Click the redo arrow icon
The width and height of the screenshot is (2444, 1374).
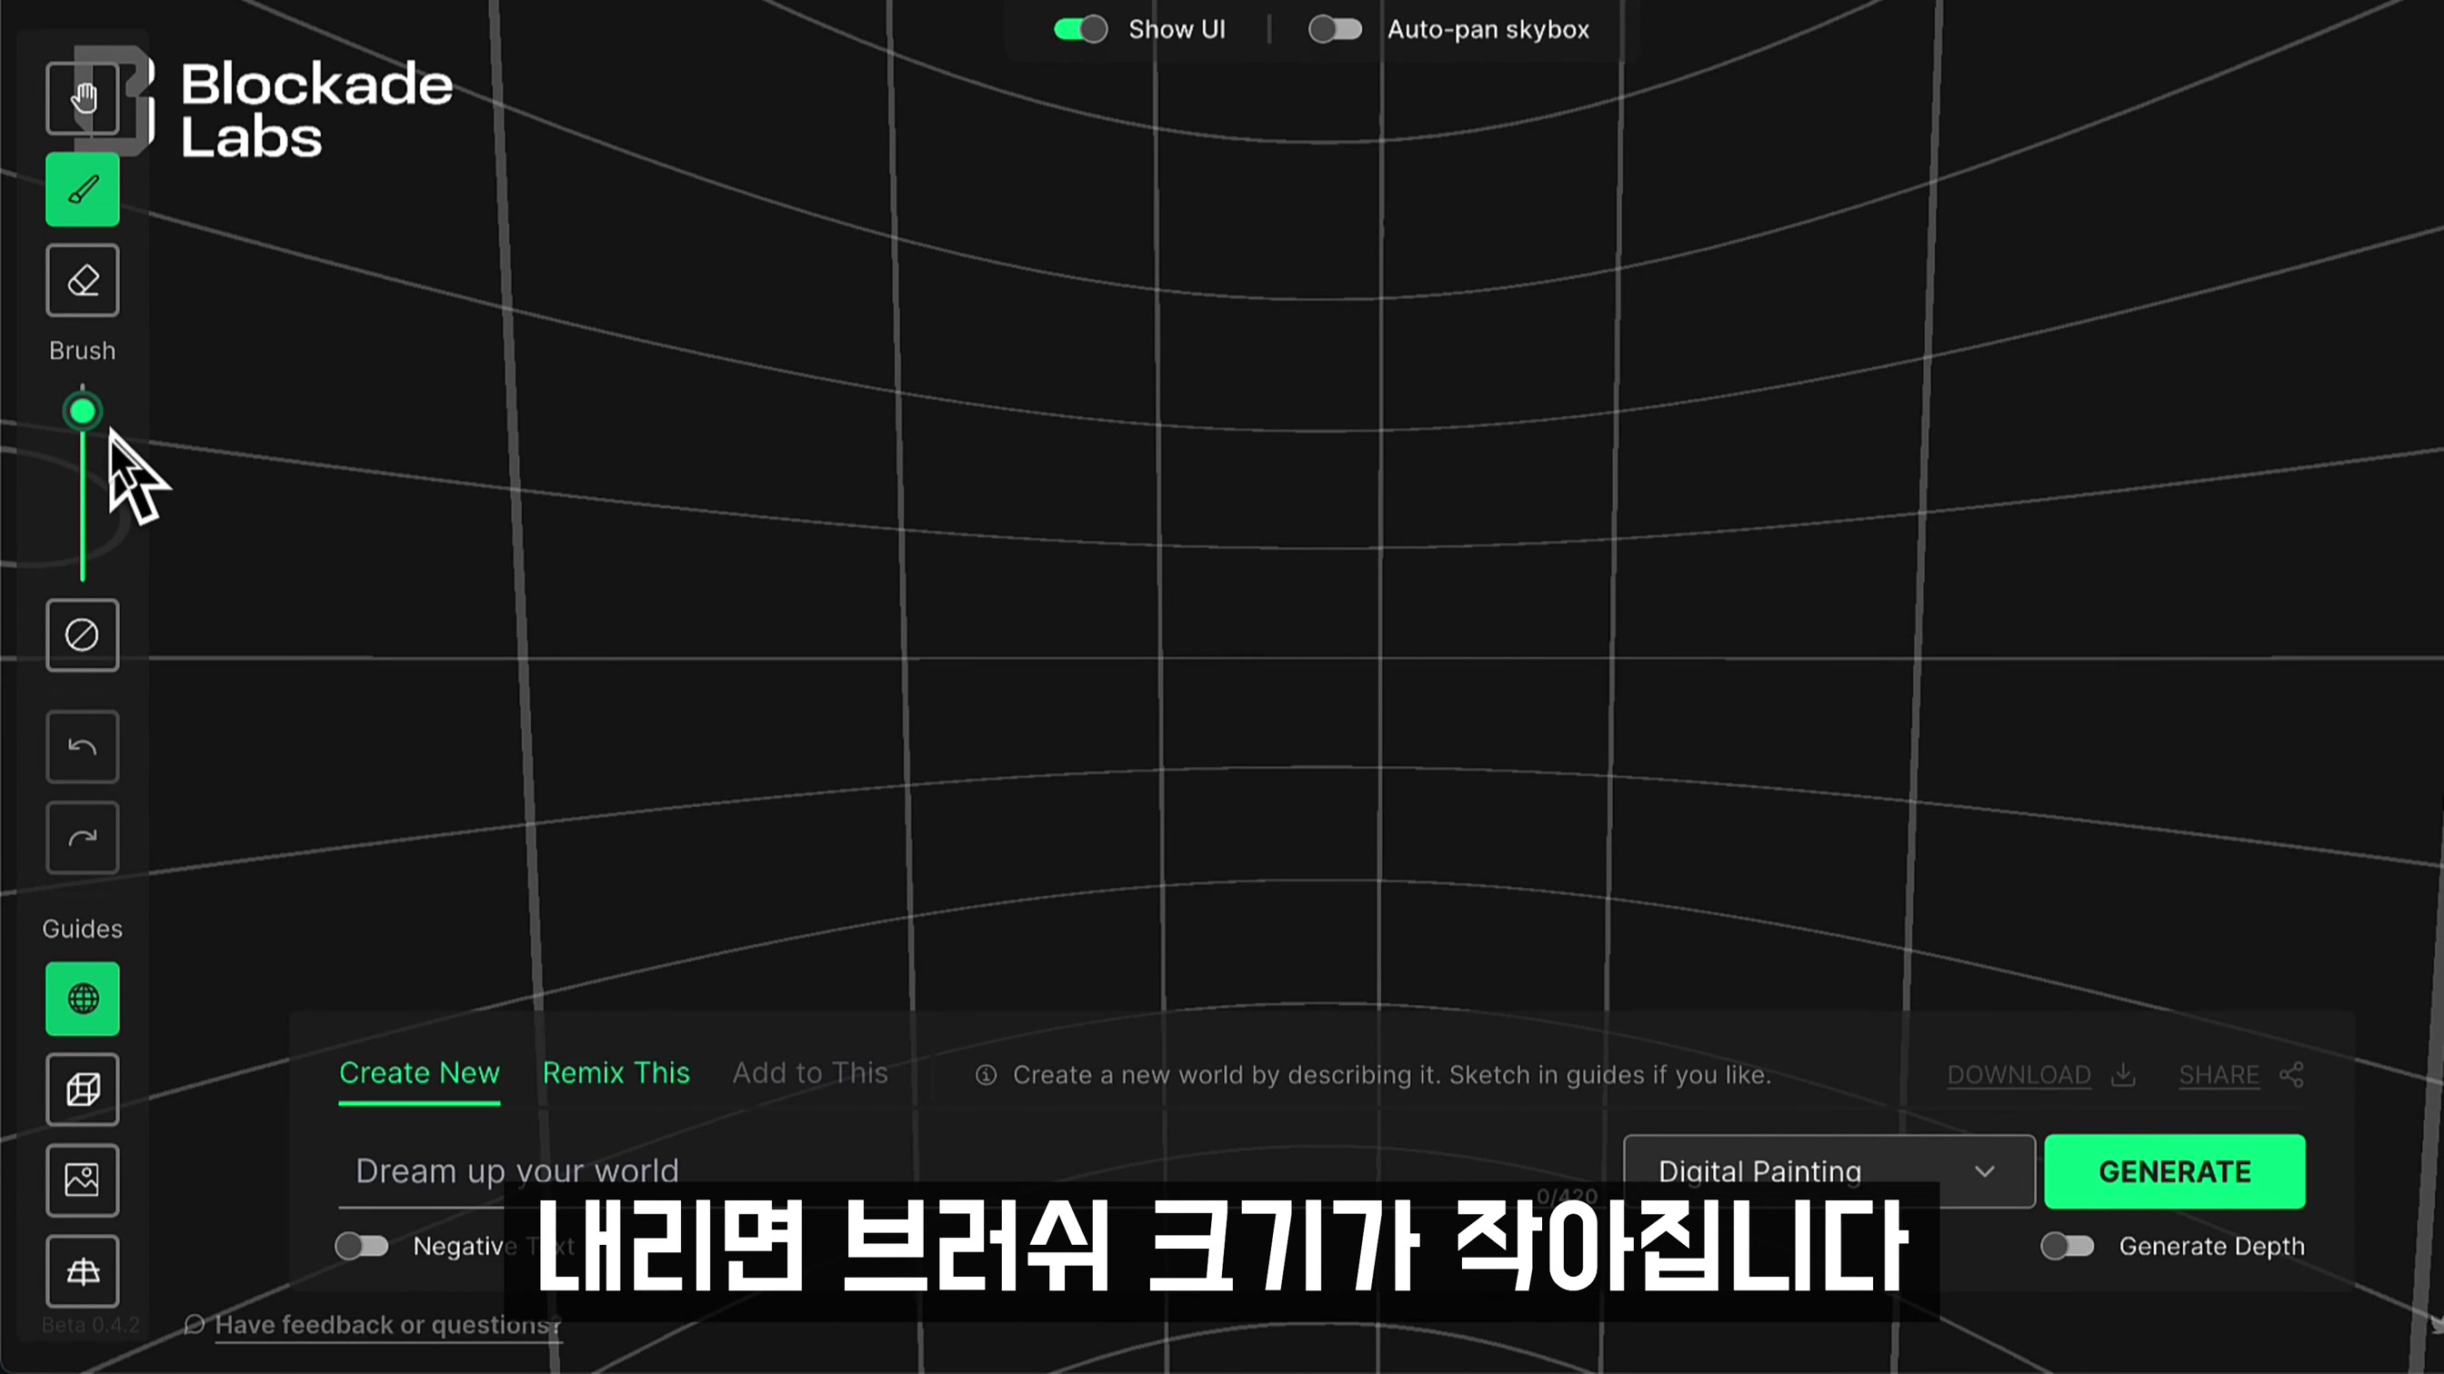(x=83, y=837)
